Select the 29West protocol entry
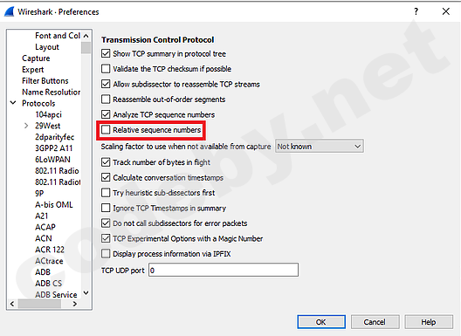This screenshot has width=461, height=336. (x=48, y=126)
